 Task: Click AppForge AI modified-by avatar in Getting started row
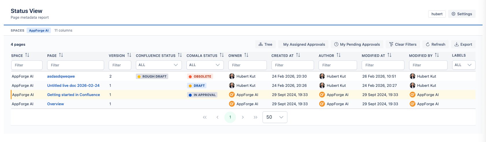[x=413, y=95]
